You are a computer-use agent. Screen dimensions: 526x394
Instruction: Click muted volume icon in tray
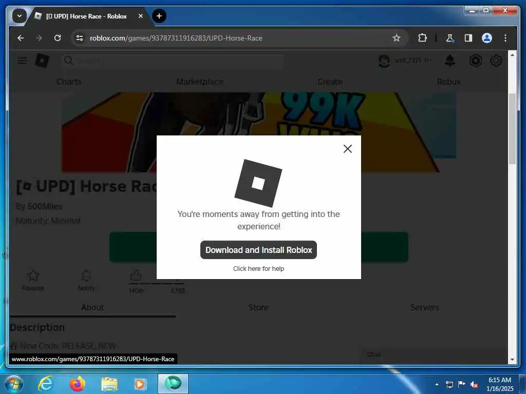point(474,384)
